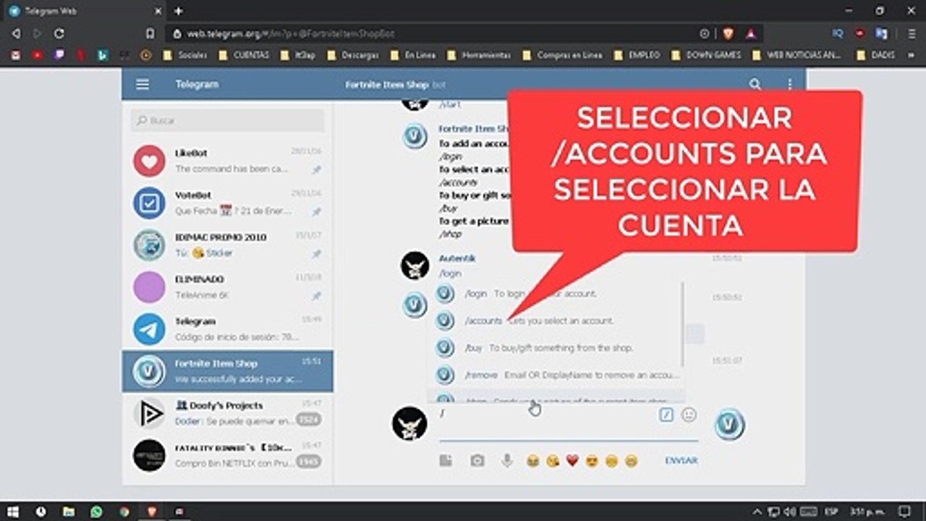The height and width of the screenshot is (521, 926).
Task: Open the Compras en Linea bookmarks folder
Action: click(563, 55)
